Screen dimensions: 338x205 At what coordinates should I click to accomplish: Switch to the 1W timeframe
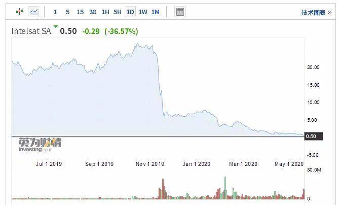pos(143,12)
